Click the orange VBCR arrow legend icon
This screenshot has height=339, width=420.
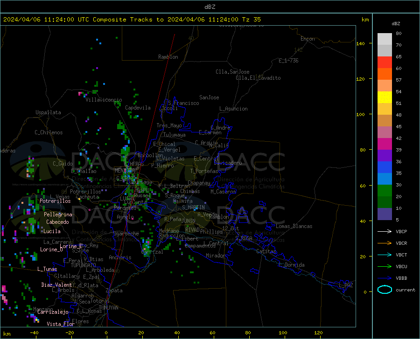click(x=385, y=243)
